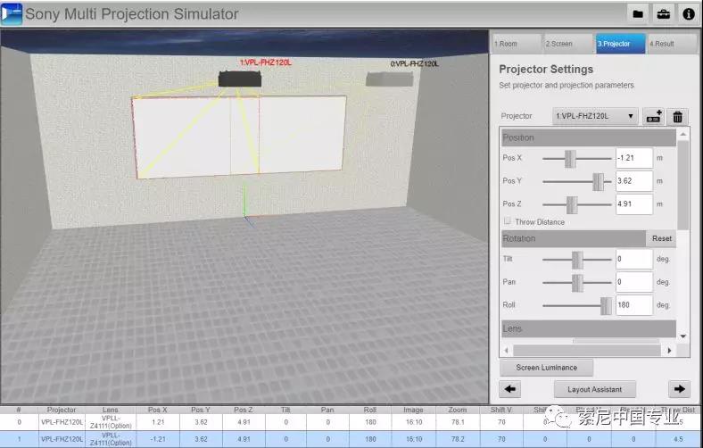This screenshot has height=448, width=703.
Task: Click the Pos Z value field
Action: click(x=634, y=204)
